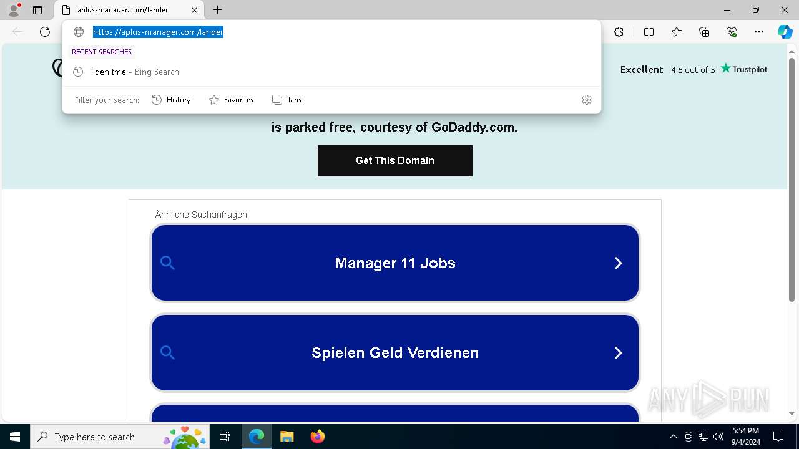Open the Extensions puzzle icon

[x=619, y=32]
